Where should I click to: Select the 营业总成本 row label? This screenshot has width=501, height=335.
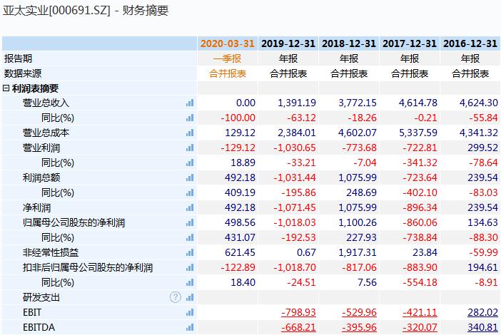coord(46,133)
